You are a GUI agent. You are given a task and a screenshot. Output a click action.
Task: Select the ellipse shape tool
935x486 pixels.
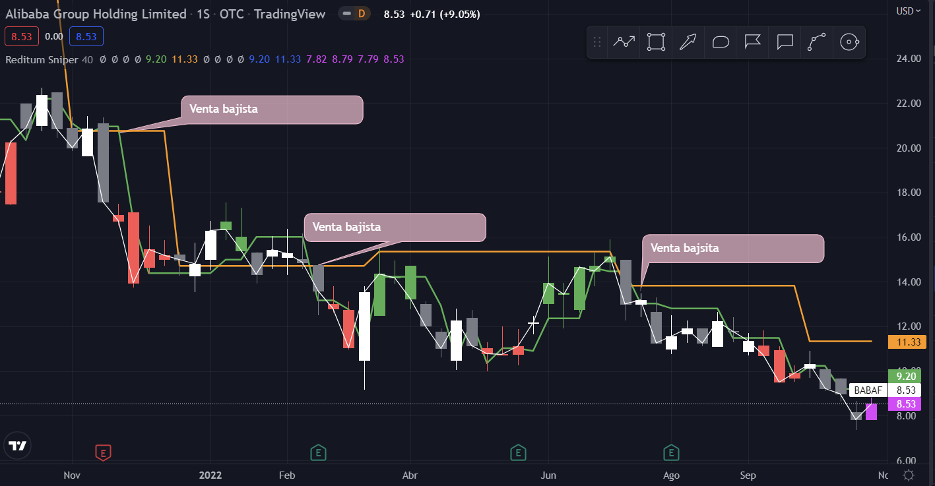[x=721, y=42]
